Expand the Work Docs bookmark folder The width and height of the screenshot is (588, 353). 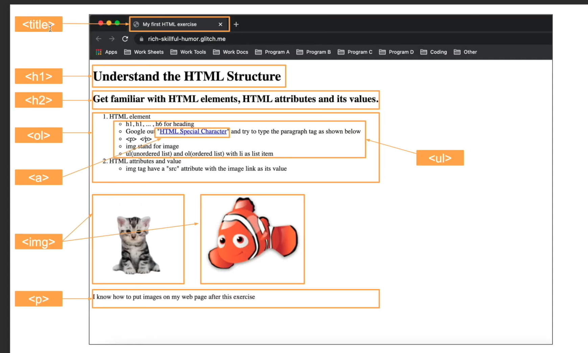point(231,52)
